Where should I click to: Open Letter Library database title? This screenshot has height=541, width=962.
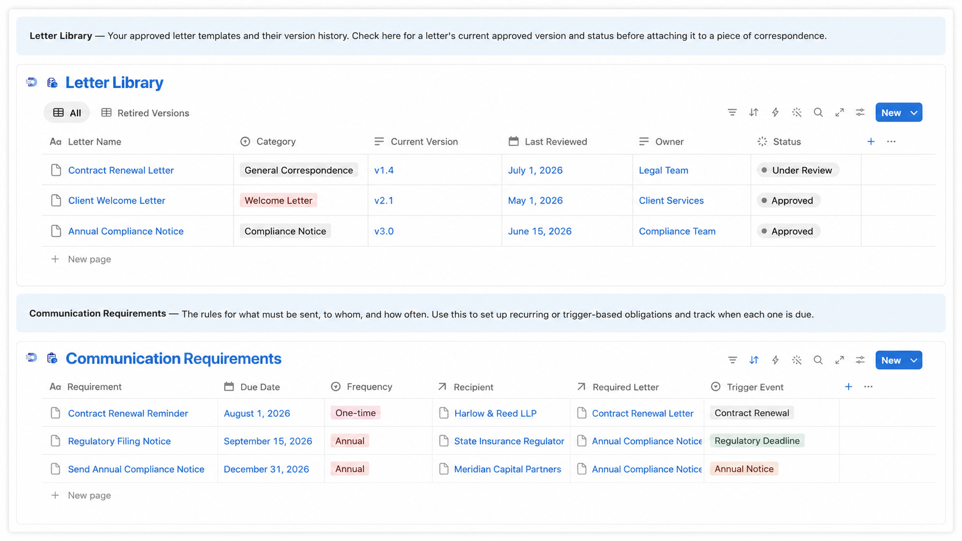[x=114, y=83]
